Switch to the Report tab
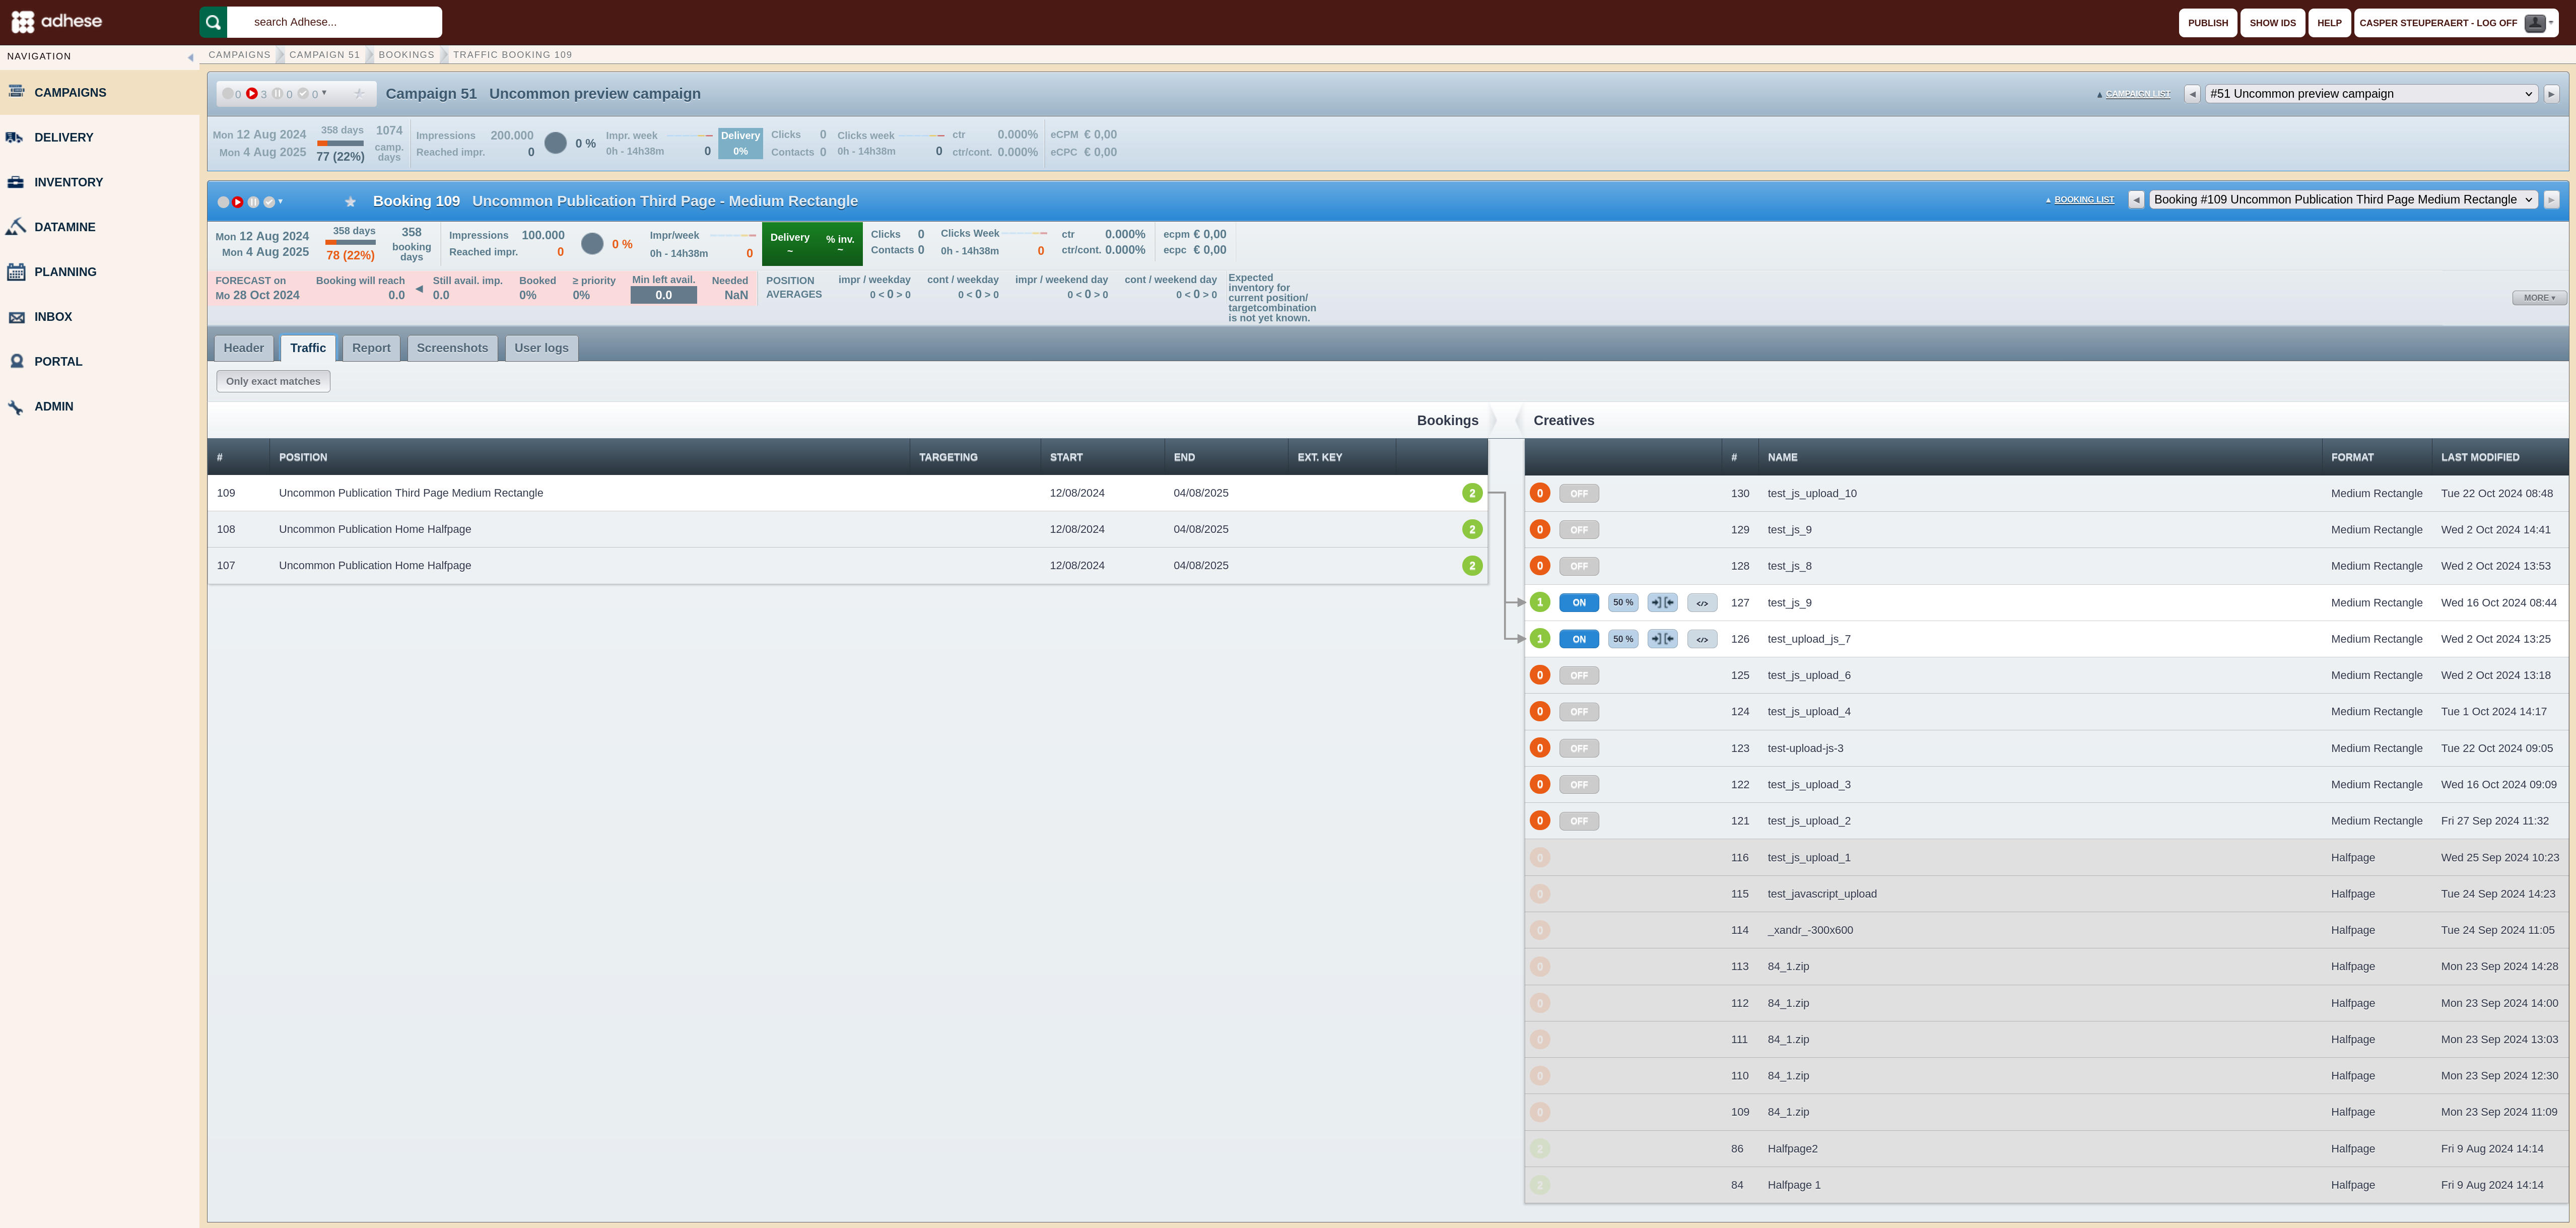The image size is (2576, 1228). pos(371,348)
